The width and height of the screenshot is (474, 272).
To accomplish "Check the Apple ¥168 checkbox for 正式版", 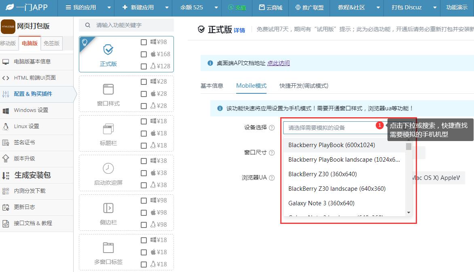I will pos(144,54).
